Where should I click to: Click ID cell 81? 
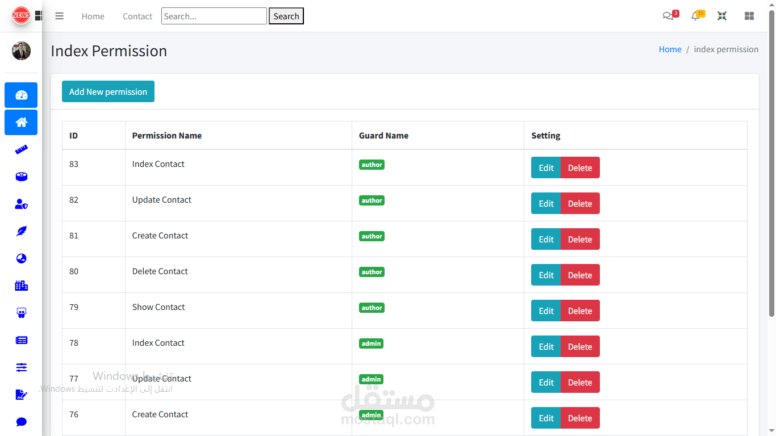pyautogui.click(x=94, y=239)
